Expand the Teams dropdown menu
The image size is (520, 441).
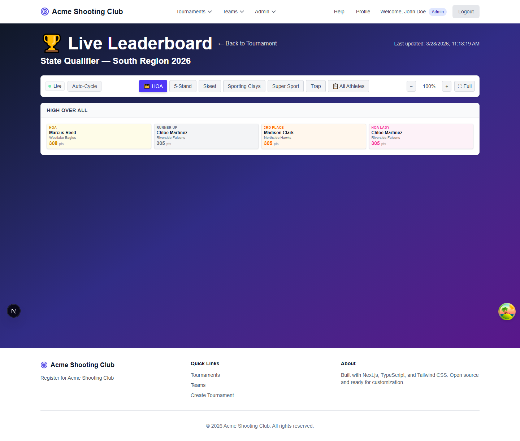click(233, 12)
